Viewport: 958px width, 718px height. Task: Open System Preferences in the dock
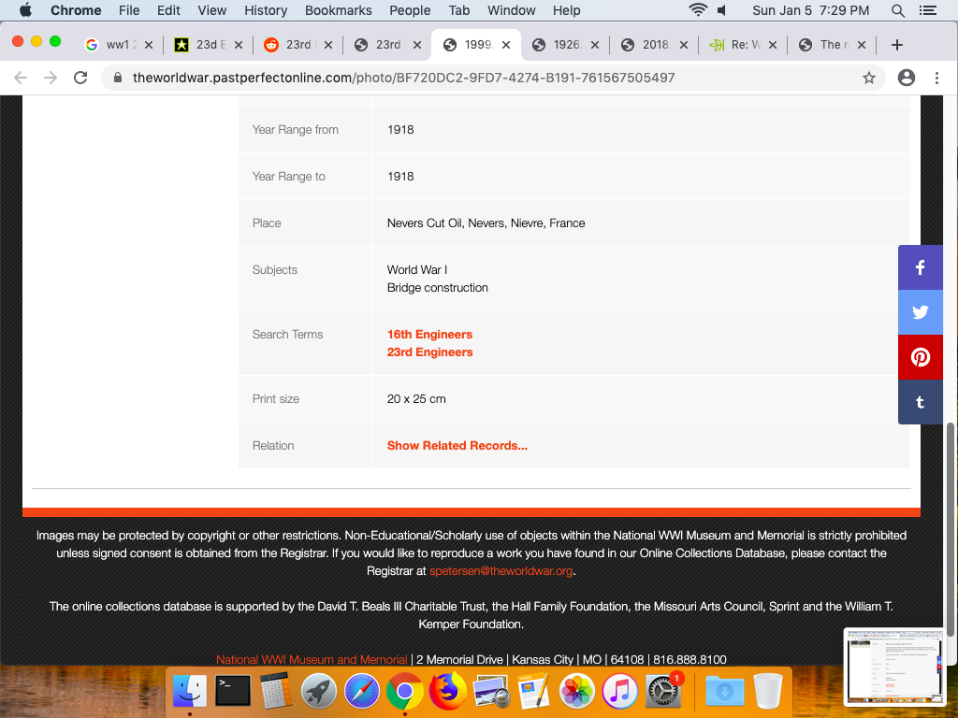click(663, 692)
